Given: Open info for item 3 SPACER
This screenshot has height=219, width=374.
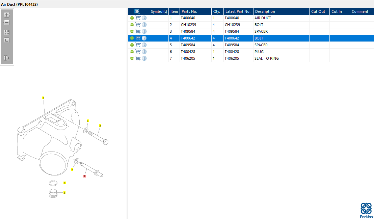Looking at the screenshot, I should click(x=144, y=31).
